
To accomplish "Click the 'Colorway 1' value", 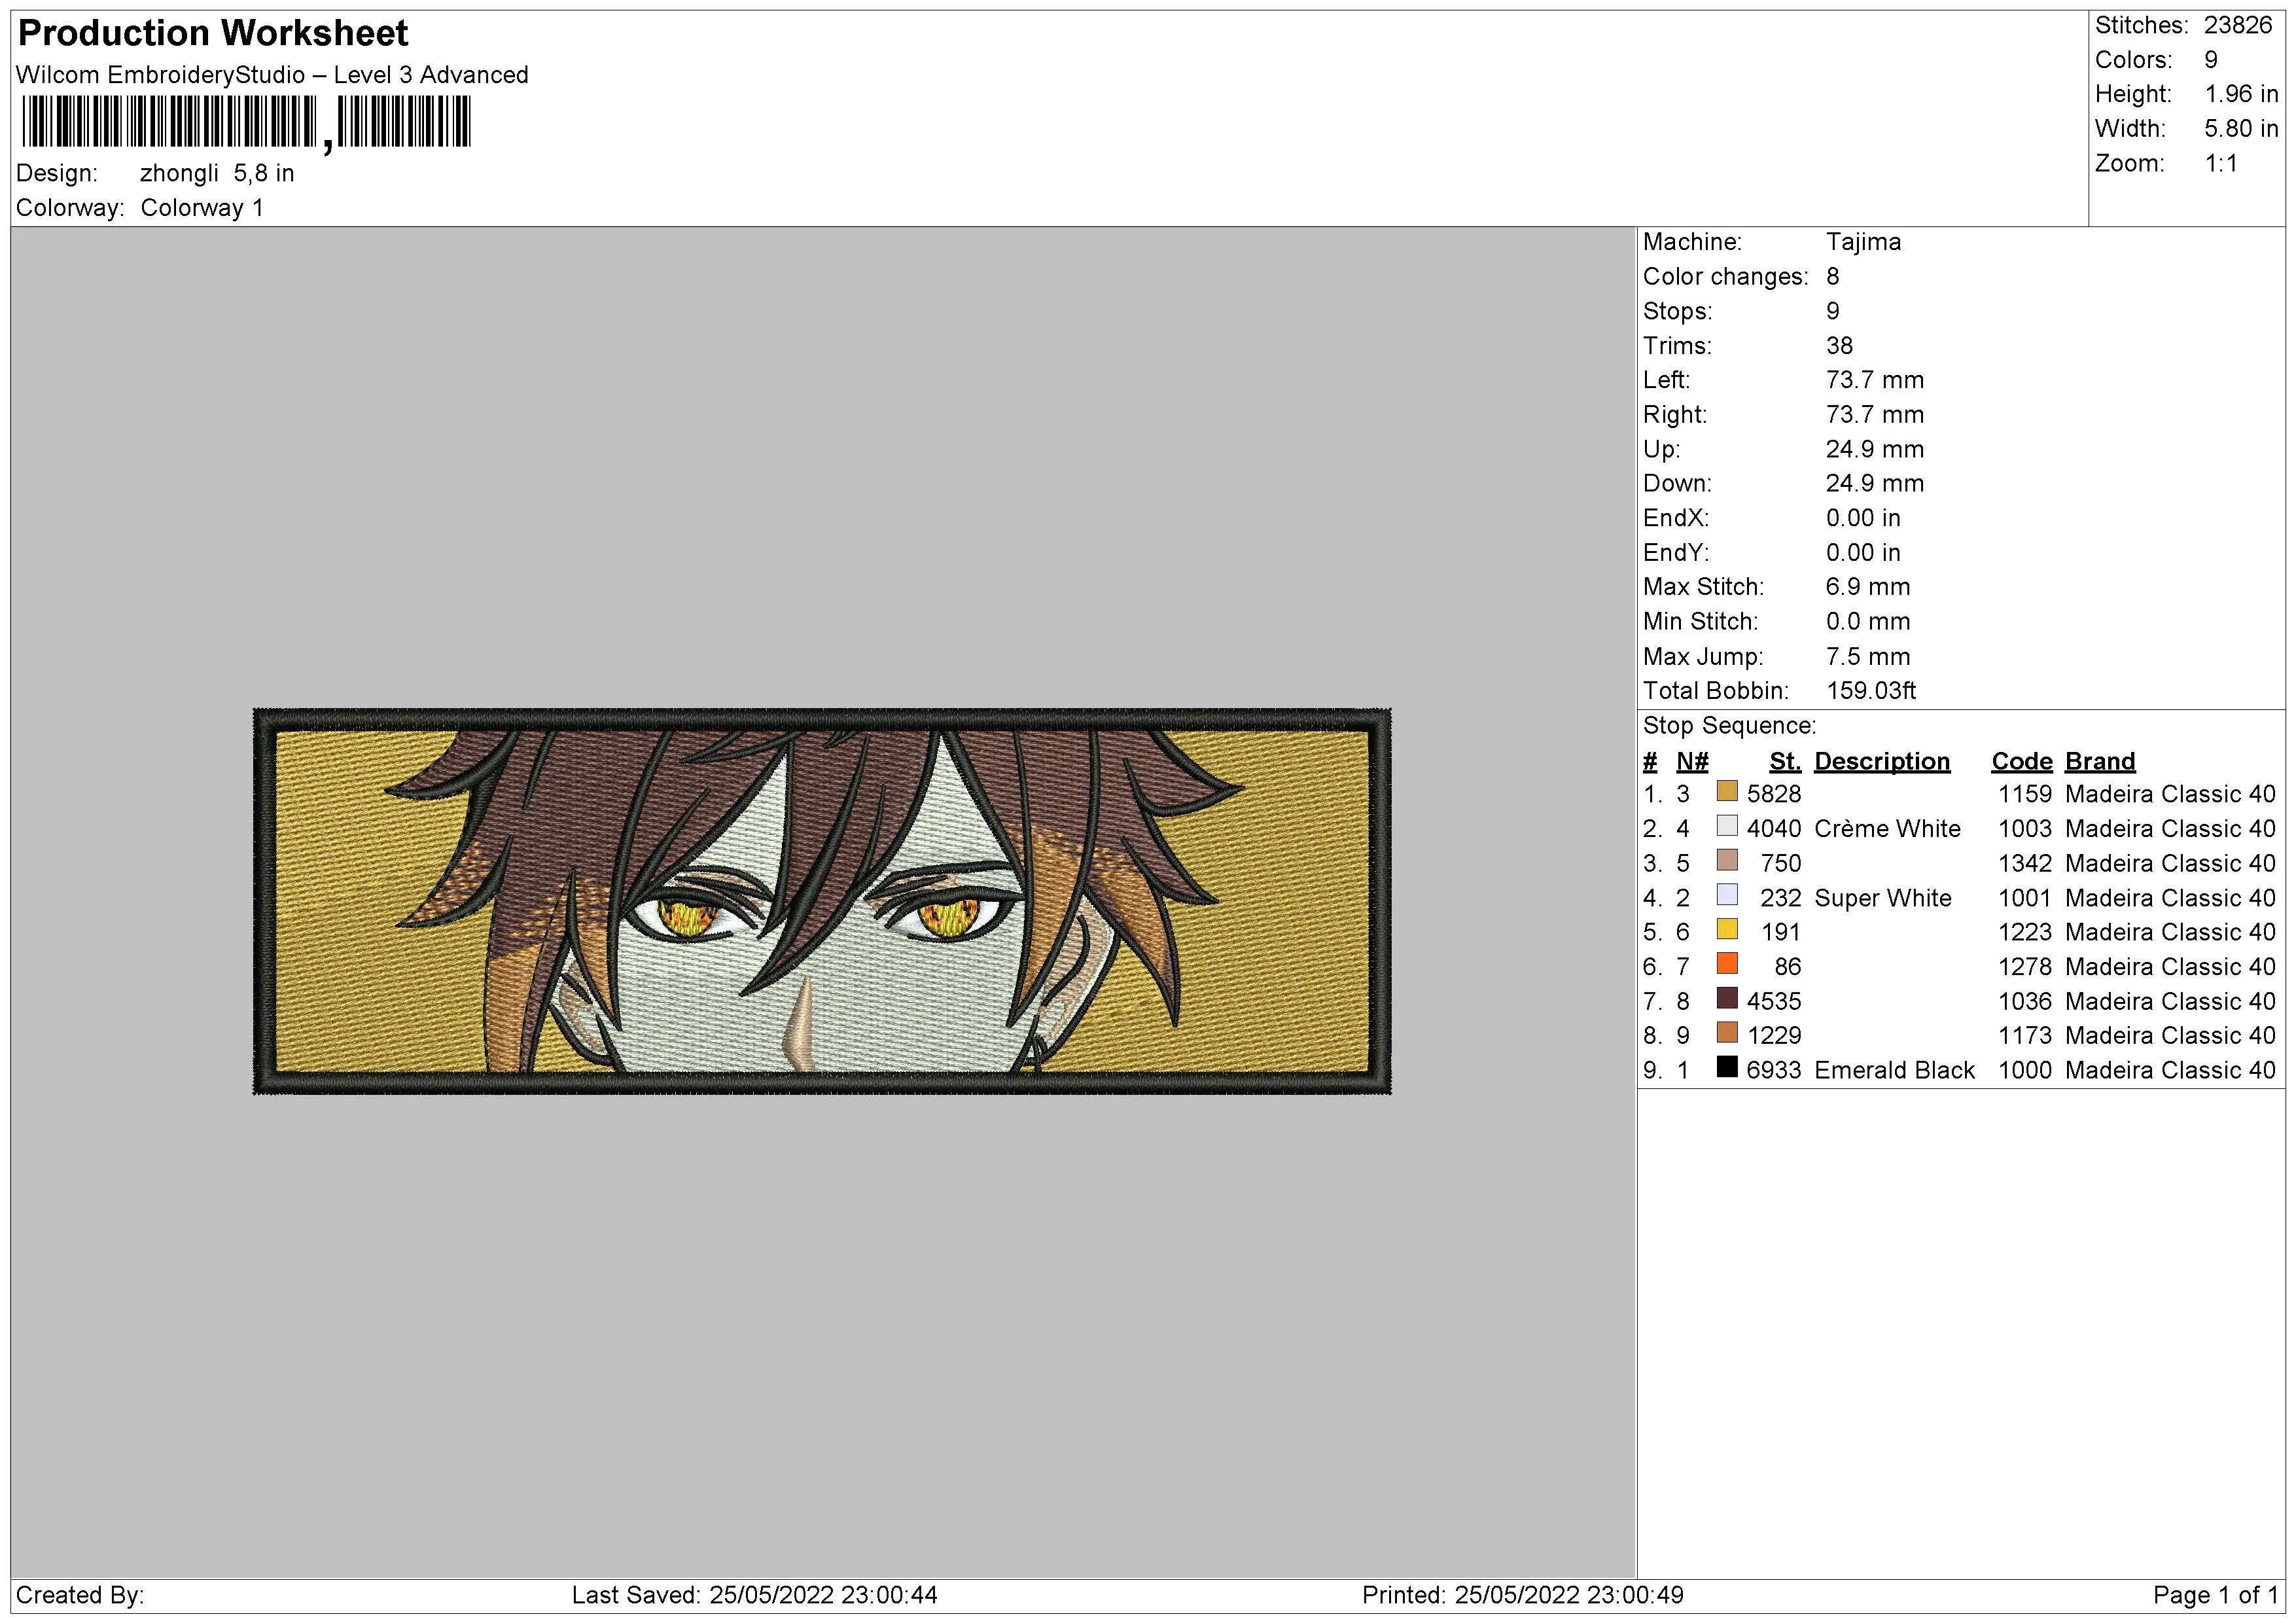I will tap(202, 208).
